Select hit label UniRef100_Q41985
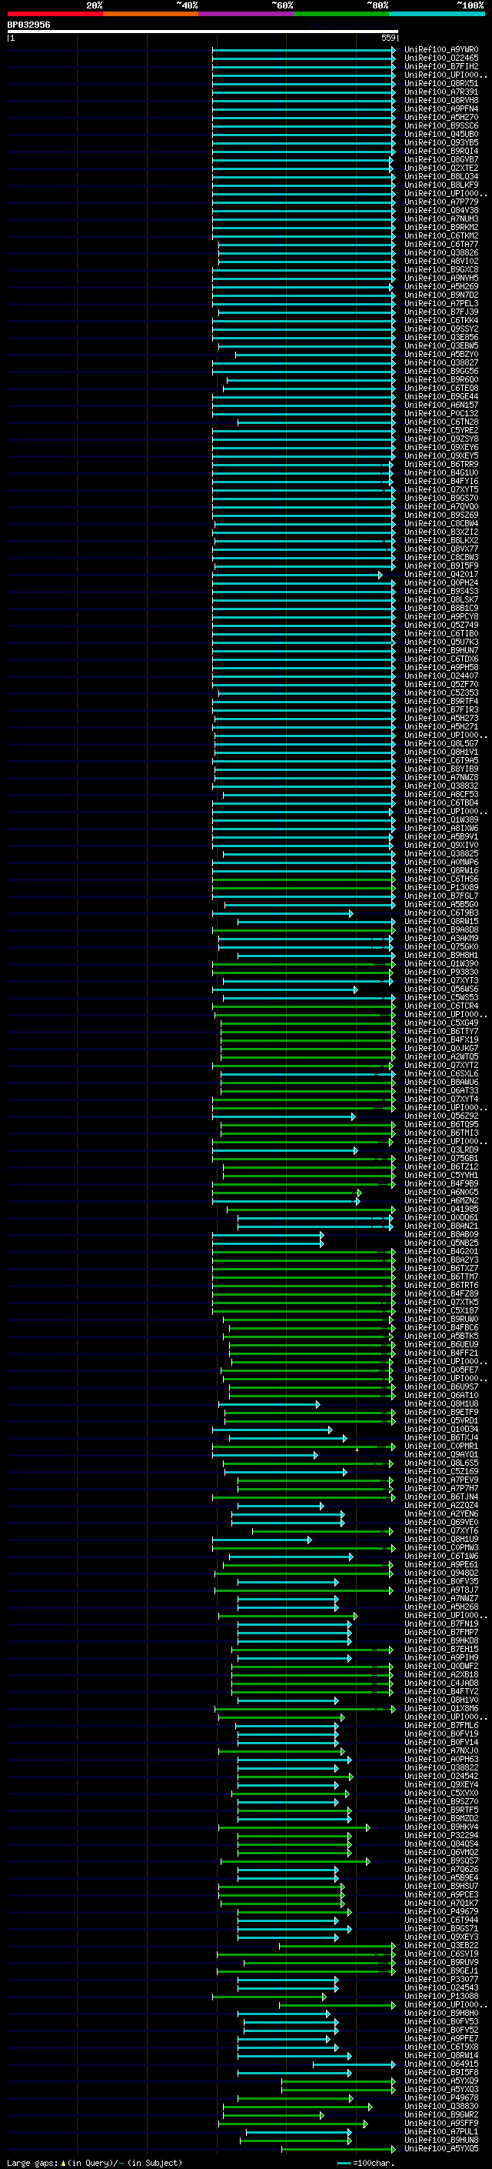This screenshot has width=492, height=2169. coord(440,1208)
